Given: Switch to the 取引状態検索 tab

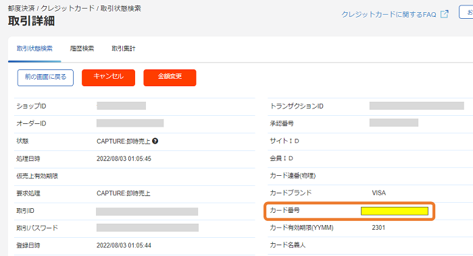Looking at the screenshot, I should 34,49.
